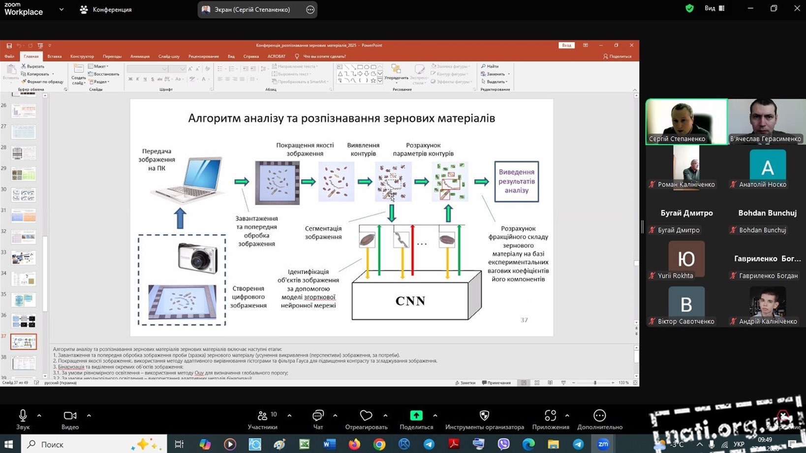Click the green Поделиться share screen icon

[x=416, y=416]
